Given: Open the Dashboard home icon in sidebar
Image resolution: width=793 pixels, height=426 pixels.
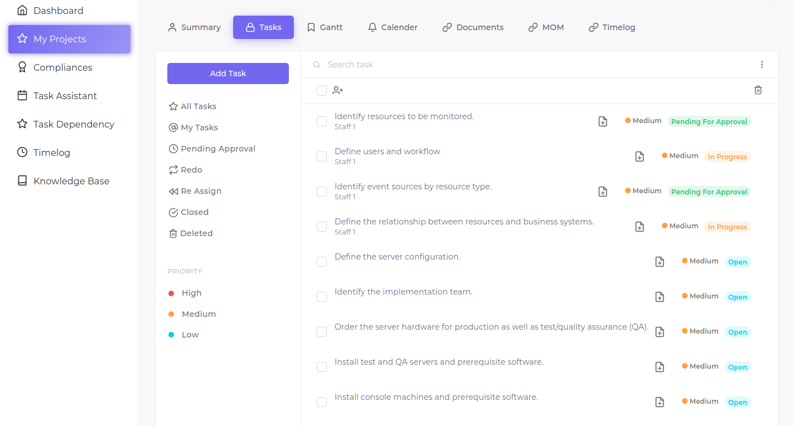Looking at the screenshot, I should click(22, 11).
